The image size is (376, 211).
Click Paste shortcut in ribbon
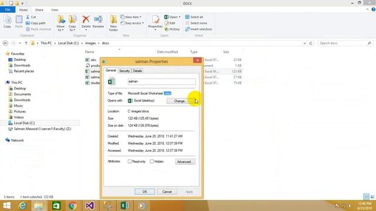pyautogui.click(x=38, y=29)
